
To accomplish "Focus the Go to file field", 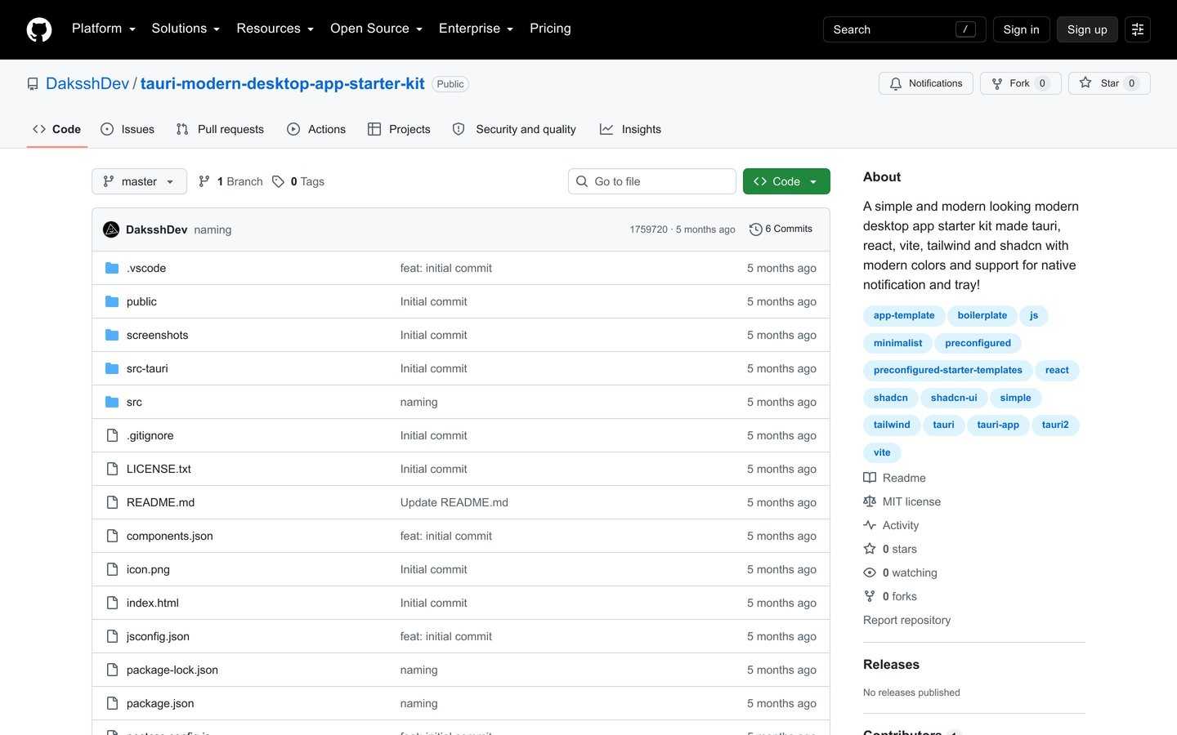I will pyautogui.click(x=652, y=181).
